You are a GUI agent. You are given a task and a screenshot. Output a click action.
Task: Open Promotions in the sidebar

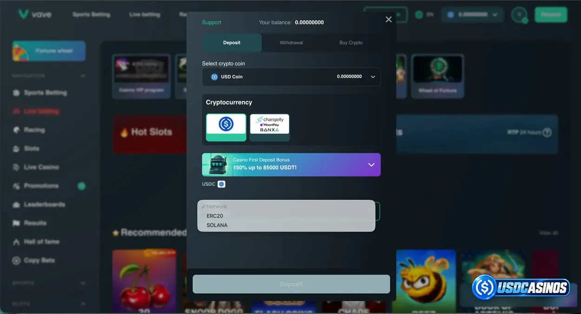click(x=40, y=186)
